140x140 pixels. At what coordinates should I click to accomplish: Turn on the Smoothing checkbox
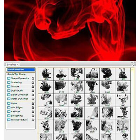(9, 115)
